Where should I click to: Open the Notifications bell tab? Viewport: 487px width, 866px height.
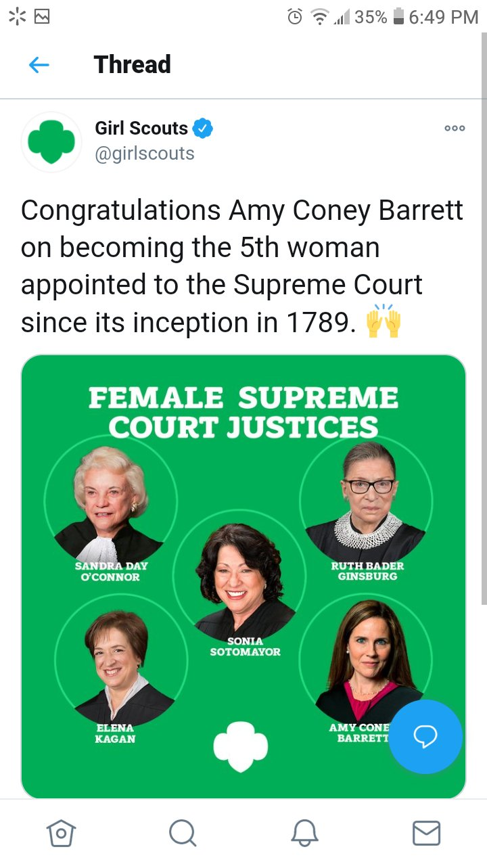pyautogui.click(x=304, y=833)
